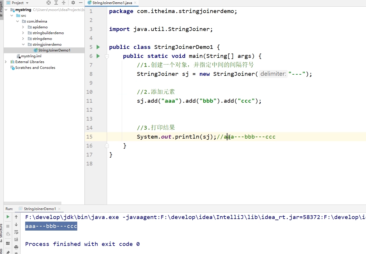Fold main method at line 6 marker
This screenshot has height=254, width=366.
(107, 56)
